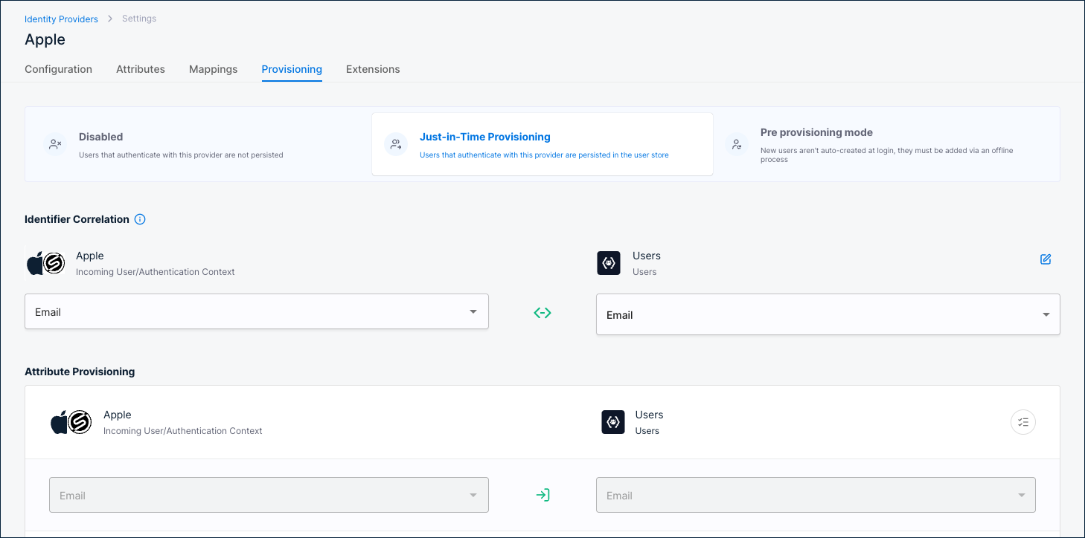Open the edit pencil icon for Identifier Correlation
This screenshot has height=538, width=1085.
[x=1046, y=259]
